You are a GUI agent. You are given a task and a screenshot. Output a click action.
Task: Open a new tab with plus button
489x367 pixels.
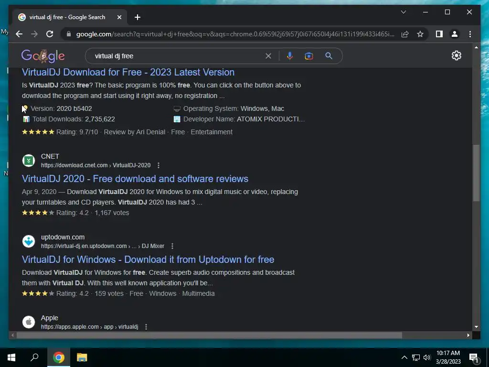[138, 17]
